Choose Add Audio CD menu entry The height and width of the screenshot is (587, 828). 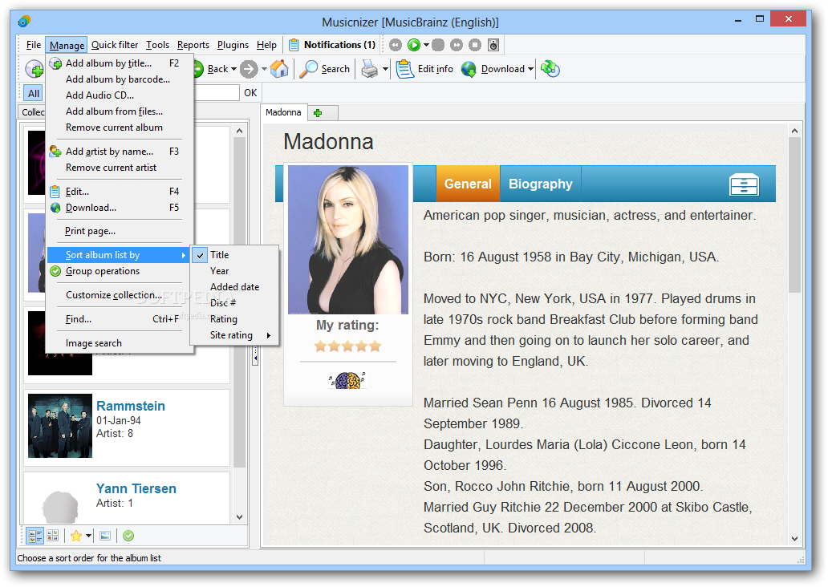(118, 95)
